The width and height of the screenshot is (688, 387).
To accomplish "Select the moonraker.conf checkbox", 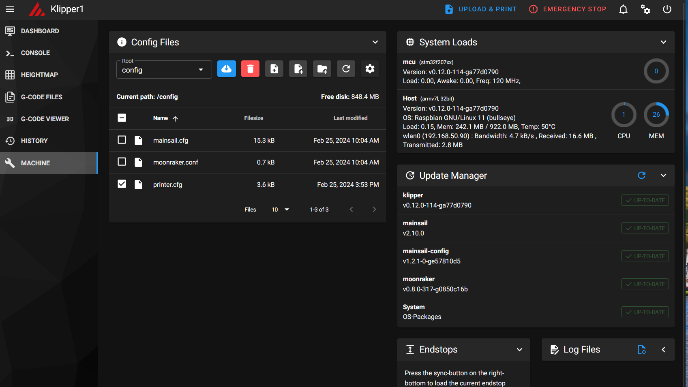I will point(122,162).
